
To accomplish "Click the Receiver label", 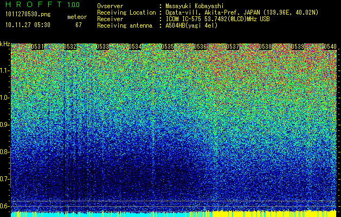I will (110, 19).
